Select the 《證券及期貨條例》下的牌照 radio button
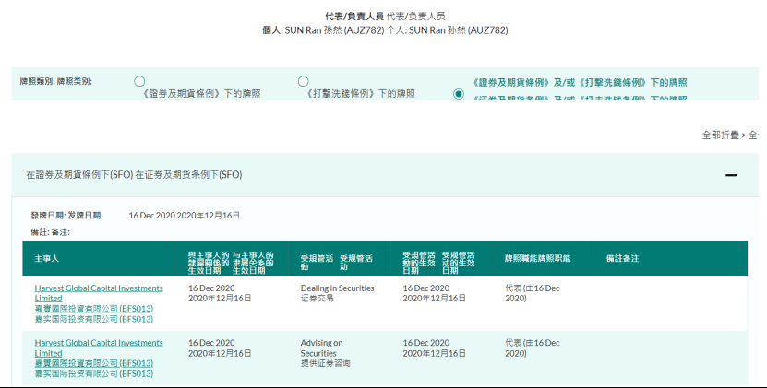Viewport: 767px width, 388px height. pyautogui.click(x=139, y=81)
